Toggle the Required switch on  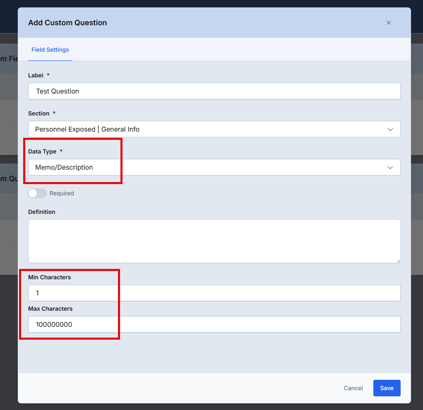[37, 193]
